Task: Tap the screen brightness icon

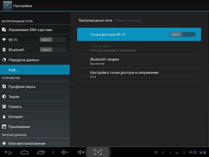Action: (4, 96)
